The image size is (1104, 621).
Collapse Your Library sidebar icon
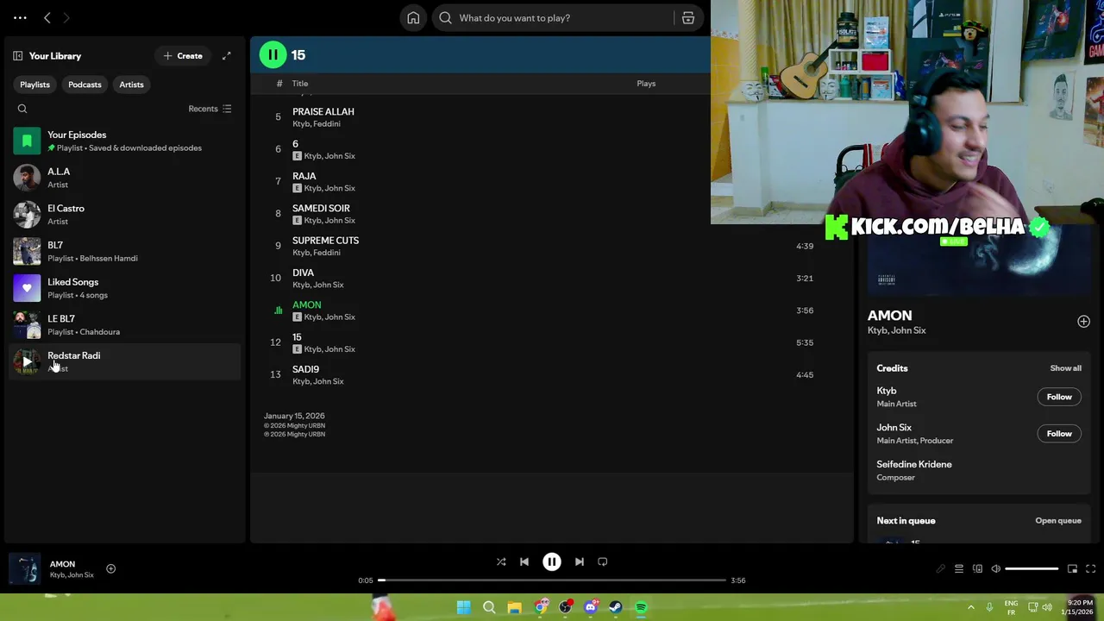17,56
